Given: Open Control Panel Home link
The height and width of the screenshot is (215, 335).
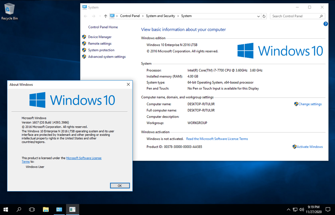Looking at the screenshot, I should click(x=103, y=27).
